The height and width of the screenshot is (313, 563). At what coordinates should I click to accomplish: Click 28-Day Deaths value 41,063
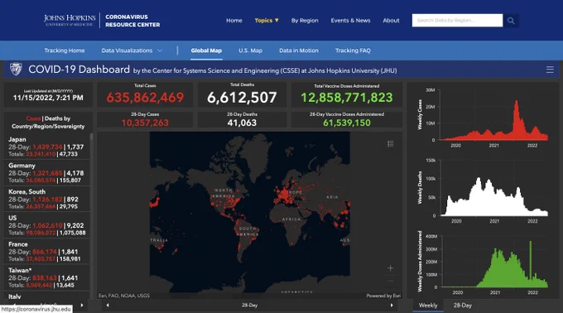(x=242, y=123)
